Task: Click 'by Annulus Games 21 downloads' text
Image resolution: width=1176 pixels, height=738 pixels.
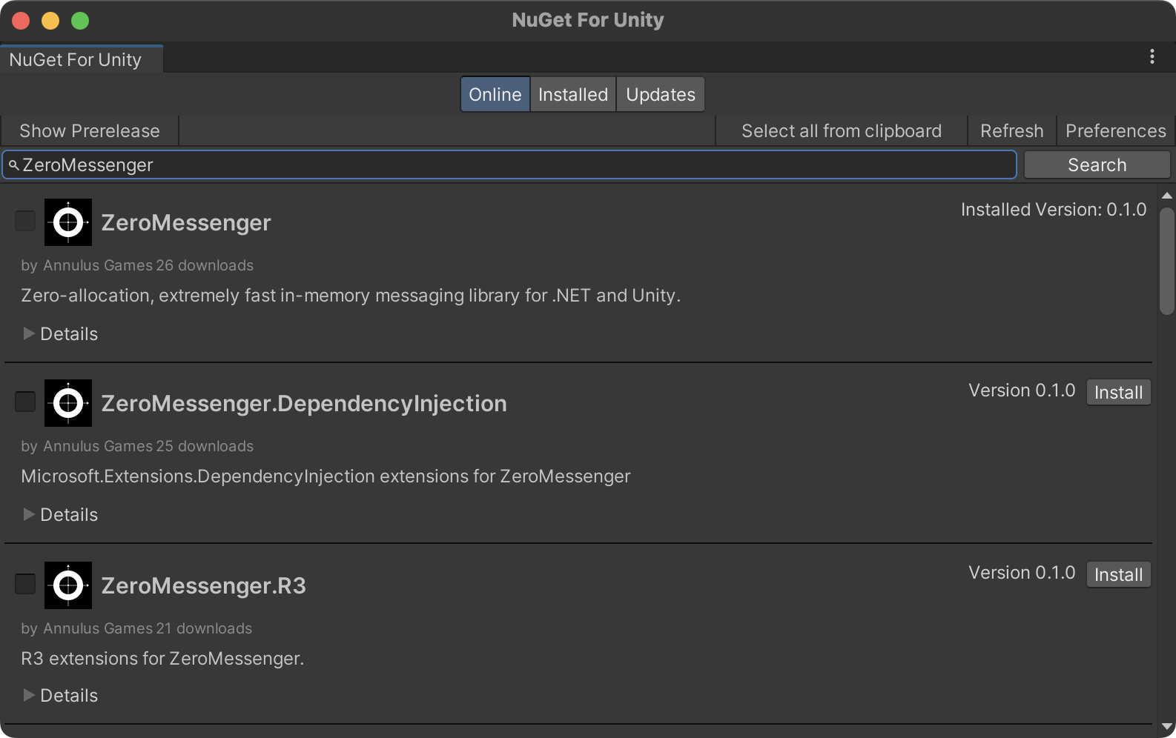Action: [x=136, y=628]
